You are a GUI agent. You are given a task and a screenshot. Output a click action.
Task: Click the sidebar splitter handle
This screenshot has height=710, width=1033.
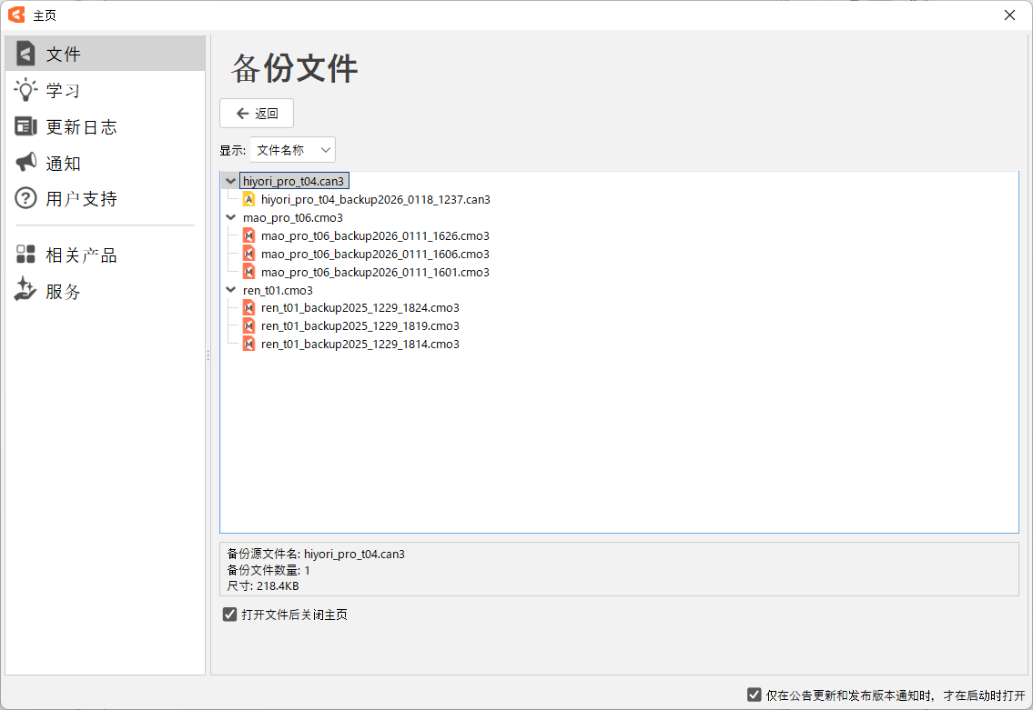208,355
